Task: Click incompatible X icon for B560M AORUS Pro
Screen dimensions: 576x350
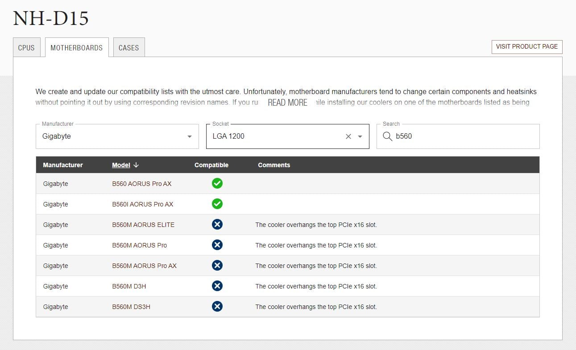Action: click(x=217, y=245)
